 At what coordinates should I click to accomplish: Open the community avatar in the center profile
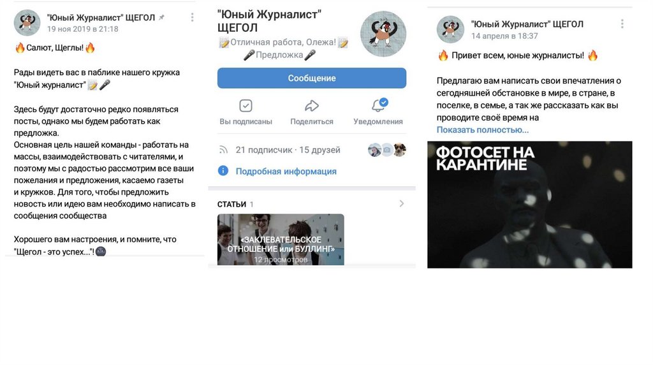coord(383,34)
